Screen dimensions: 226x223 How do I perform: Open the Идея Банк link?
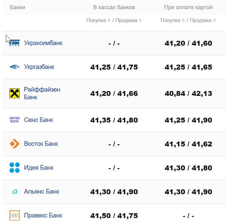tap(39, 168)
